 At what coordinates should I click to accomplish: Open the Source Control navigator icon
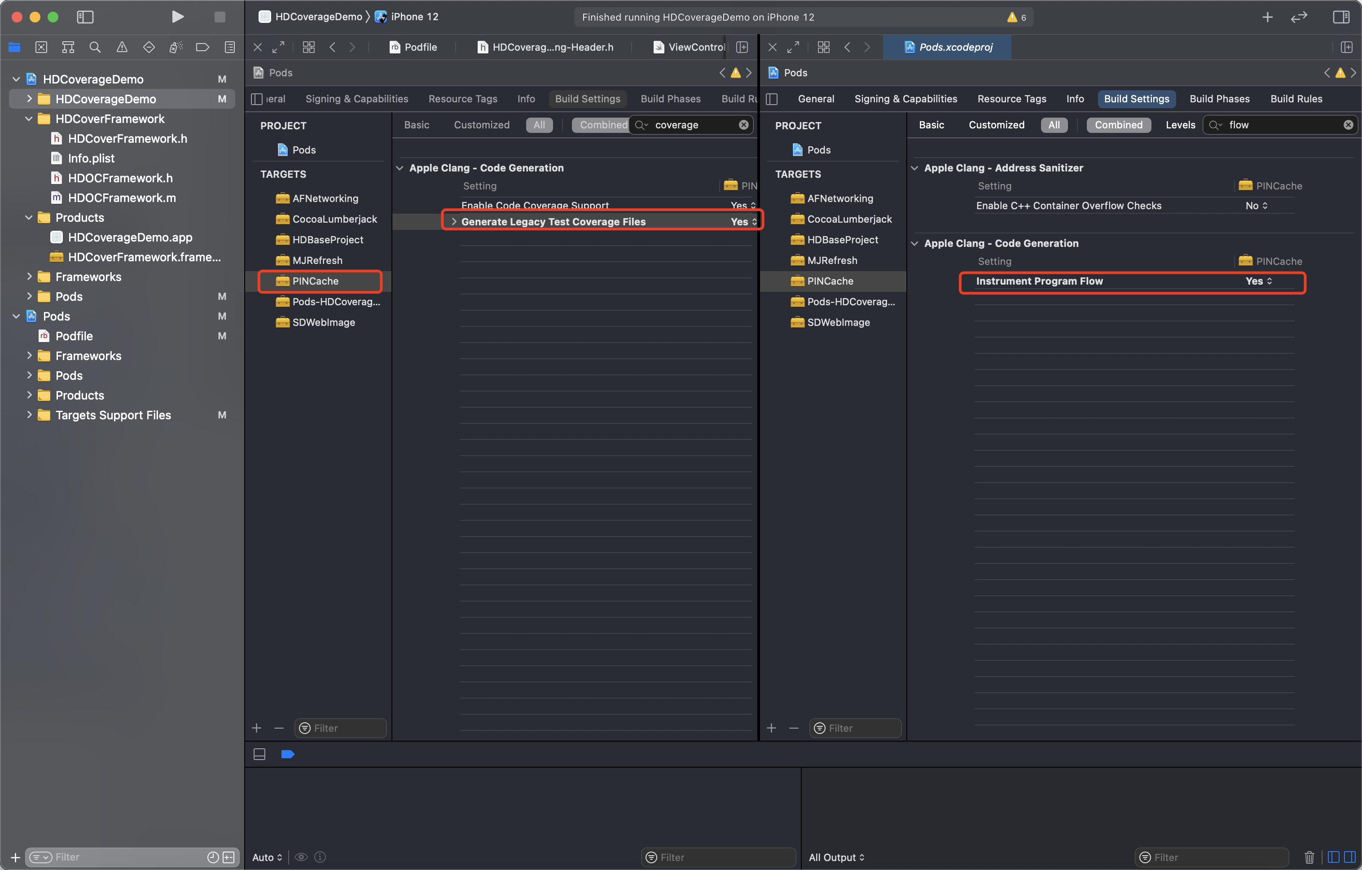pos(41,48)
